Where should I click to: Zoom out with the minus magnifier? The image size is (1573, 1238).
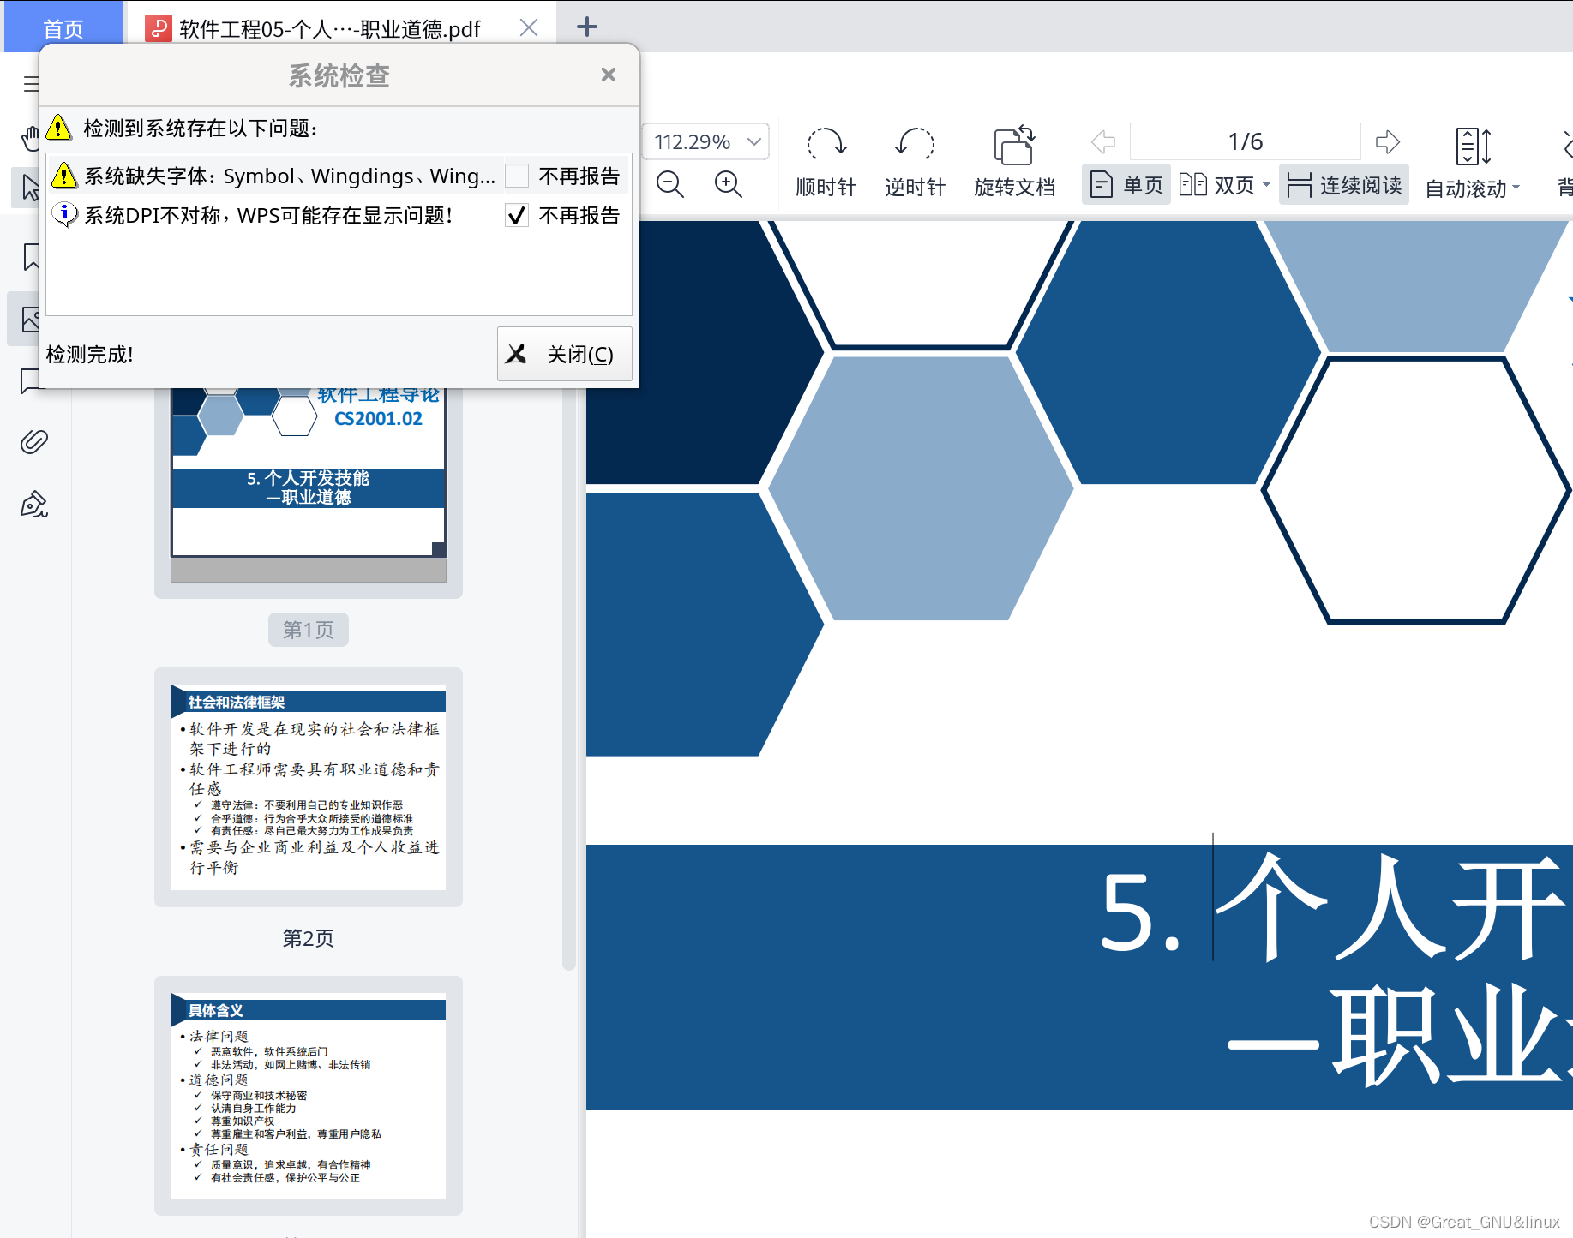tap(670, 184)
